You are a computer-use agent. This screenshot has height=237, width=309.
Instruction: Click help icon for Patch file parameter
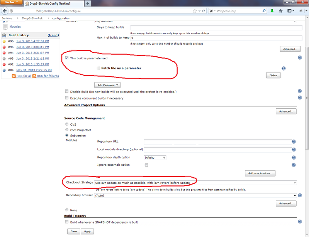pos(284,68)
